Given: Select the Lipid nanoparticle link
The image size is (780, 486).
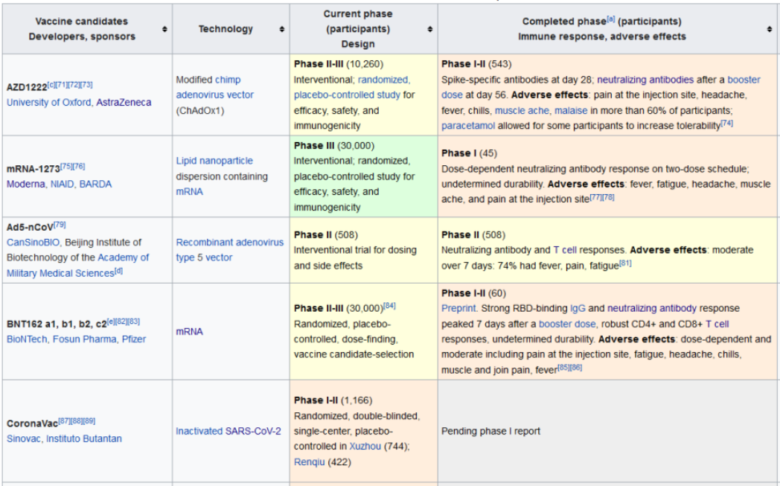Looking at the screenshot, I should (x=214, y=161).
